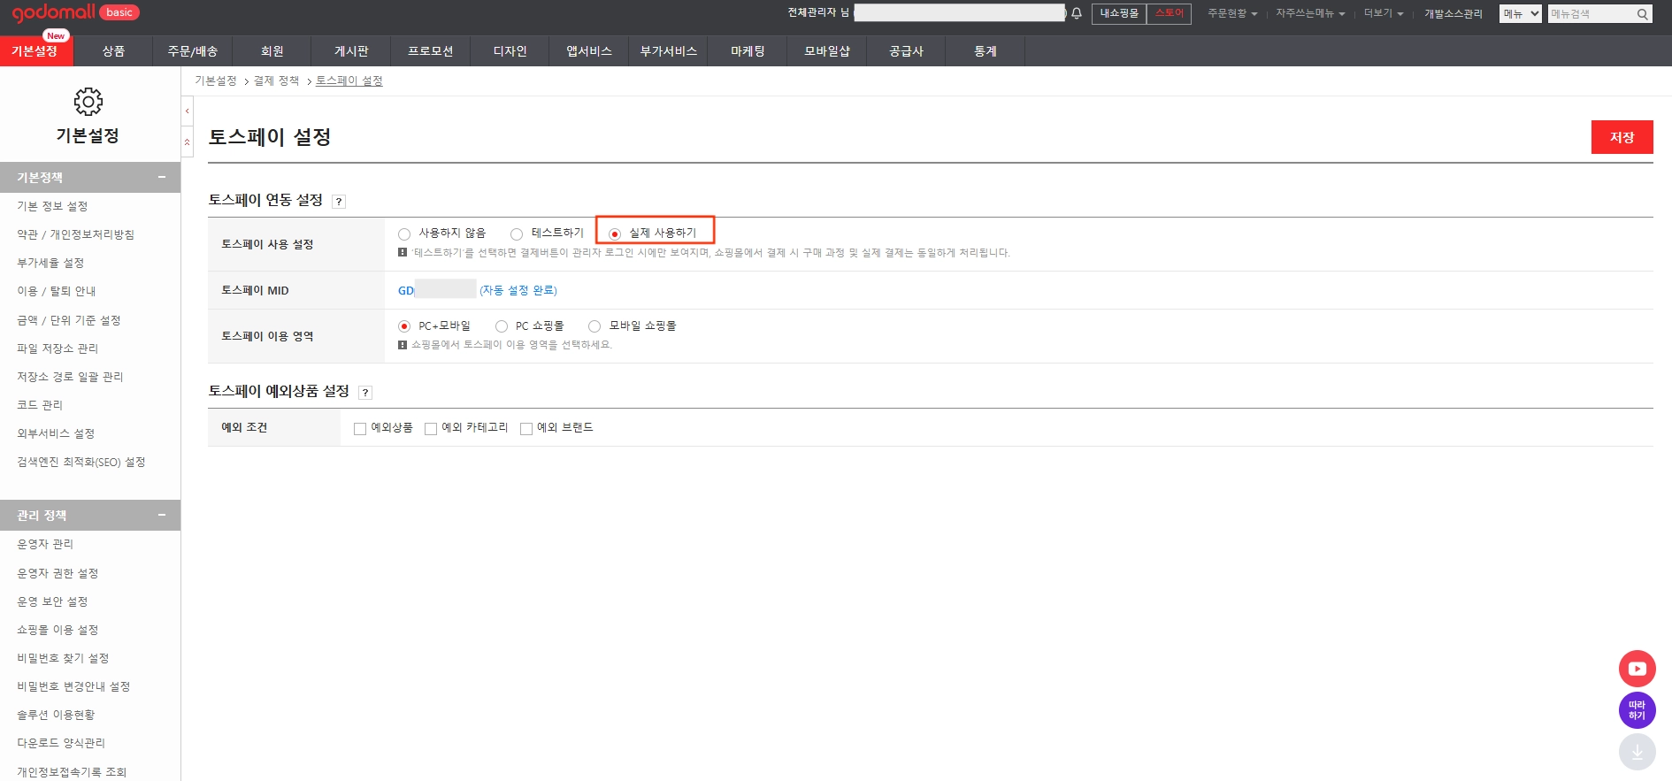Open 다운로드 양식관리 in sidebar
This screenshot has width=1672, height=781.
[61, 743]
